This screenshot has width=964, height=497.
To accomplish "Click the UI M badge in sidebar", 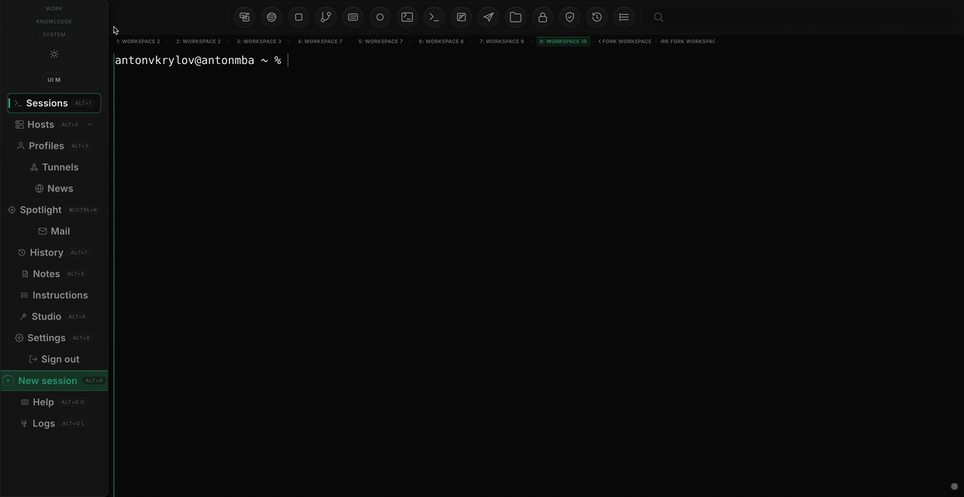I will click(x=54, y=80).
